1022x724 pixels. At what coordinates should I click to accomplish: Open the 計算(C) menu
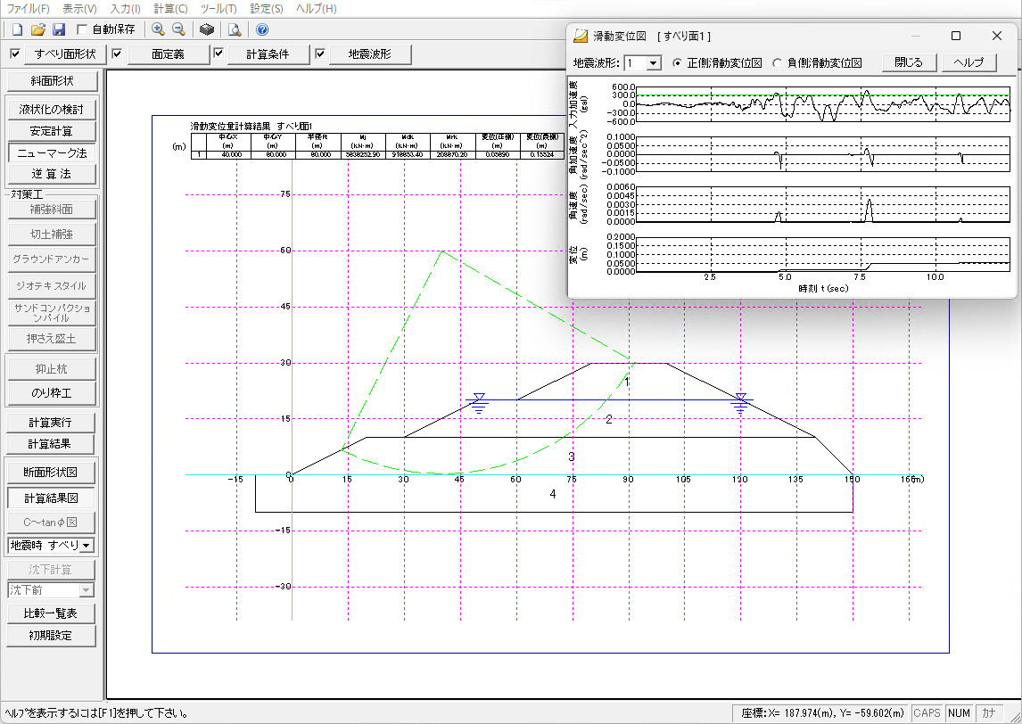(x=170, y=9)
